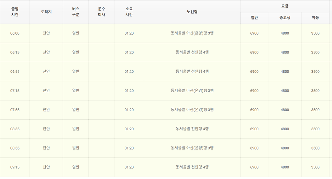Click the 아동 fare column header
332x179 pixels.
pyautogui.click(x=315, y=18)
